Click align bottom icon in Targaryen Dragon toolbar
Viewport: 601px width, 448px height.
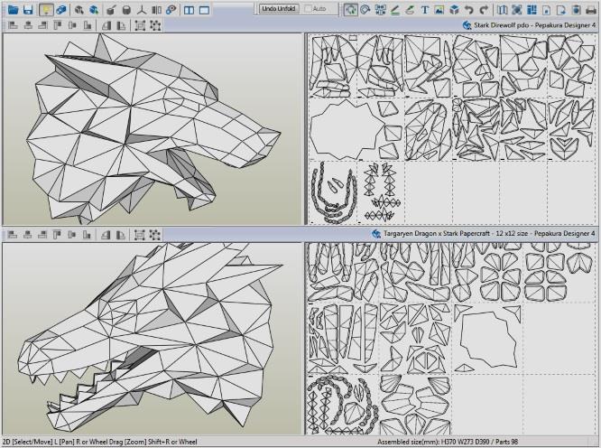tap(87, 234)
